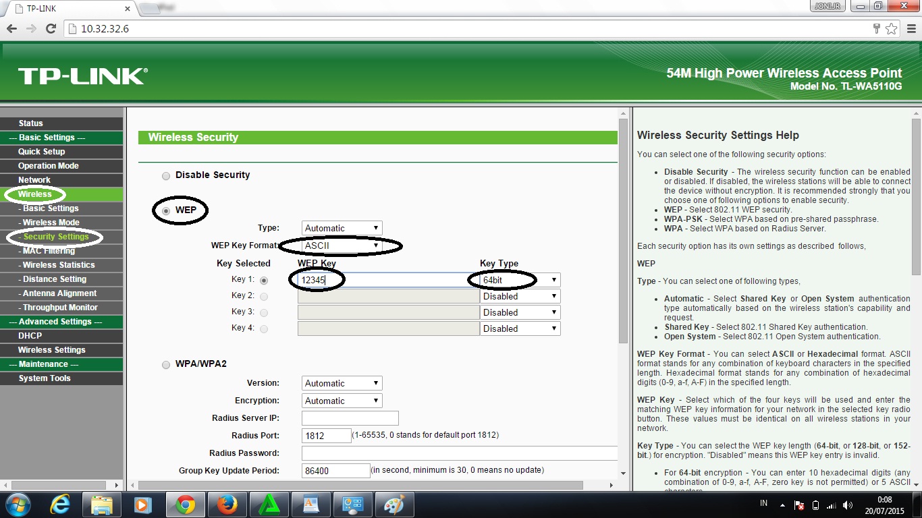Screen dimensions: 922x518
Task: Open MAC Filtering submenu
Action: point(61,251)
